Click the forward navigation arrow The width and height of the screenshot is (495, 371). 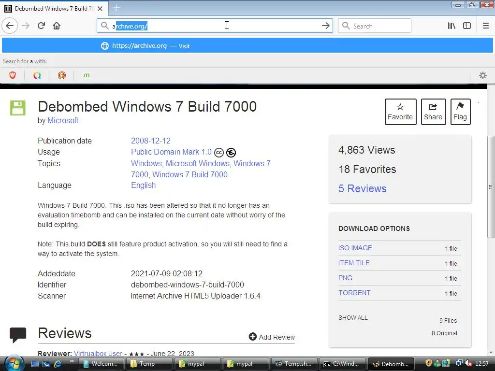pos(26,26)
